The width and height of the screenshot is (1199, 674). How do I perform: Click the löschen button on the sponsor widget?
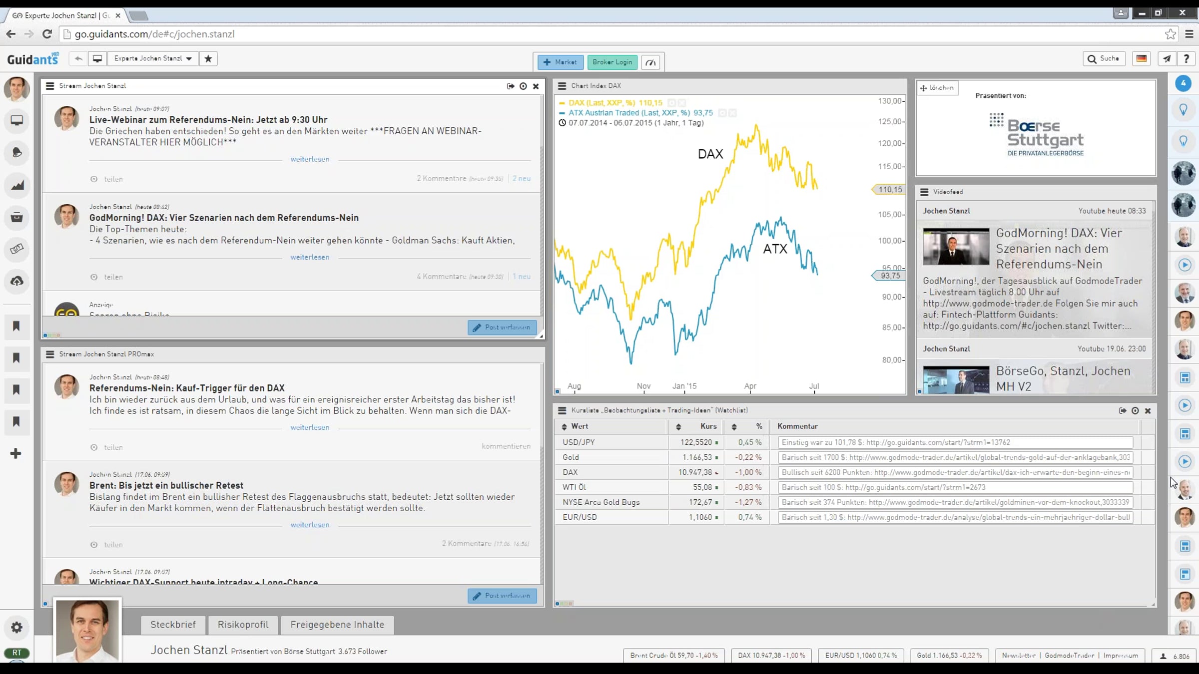click(x=937, y=88)
